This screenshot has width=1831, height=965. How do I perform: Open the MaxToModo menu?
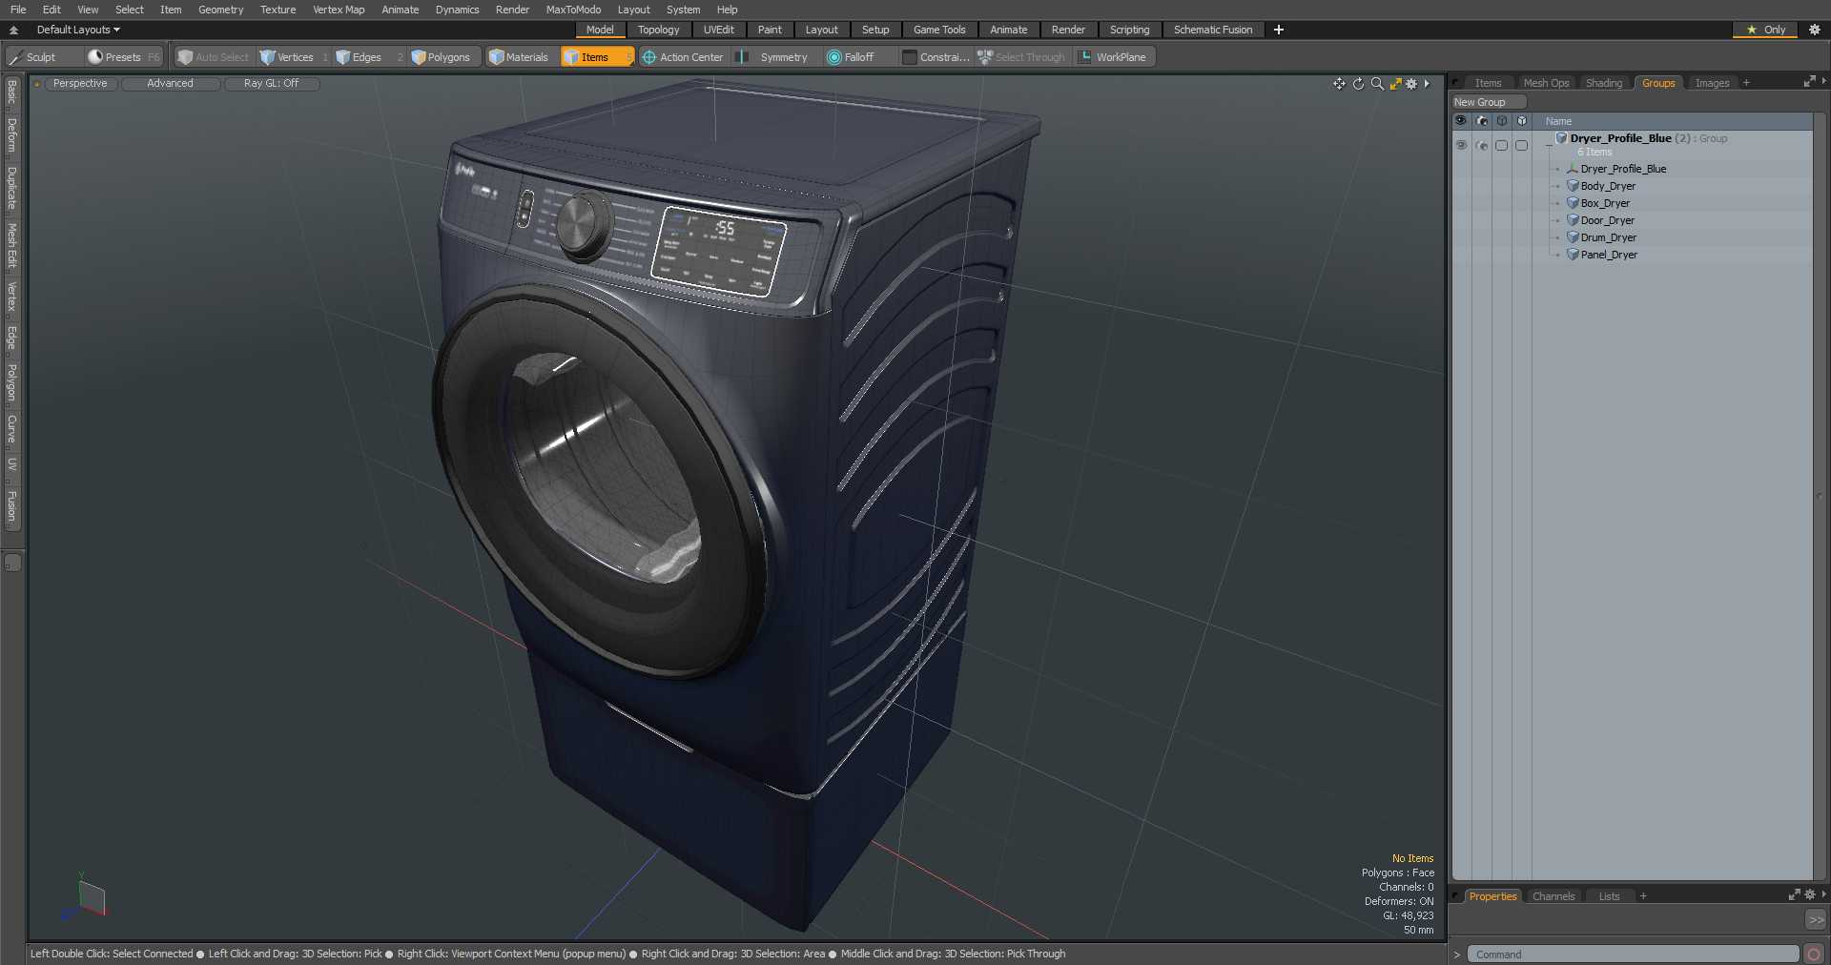point(573,10)
